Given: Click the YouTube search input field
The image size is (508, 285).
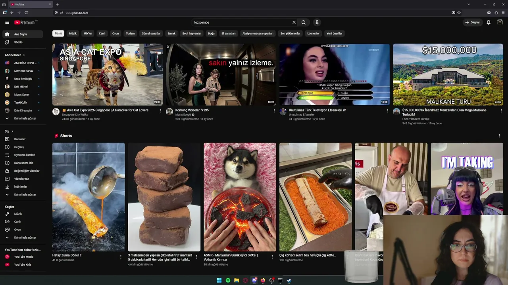Looking at the screenshot, I should click(x=242, y=23).
